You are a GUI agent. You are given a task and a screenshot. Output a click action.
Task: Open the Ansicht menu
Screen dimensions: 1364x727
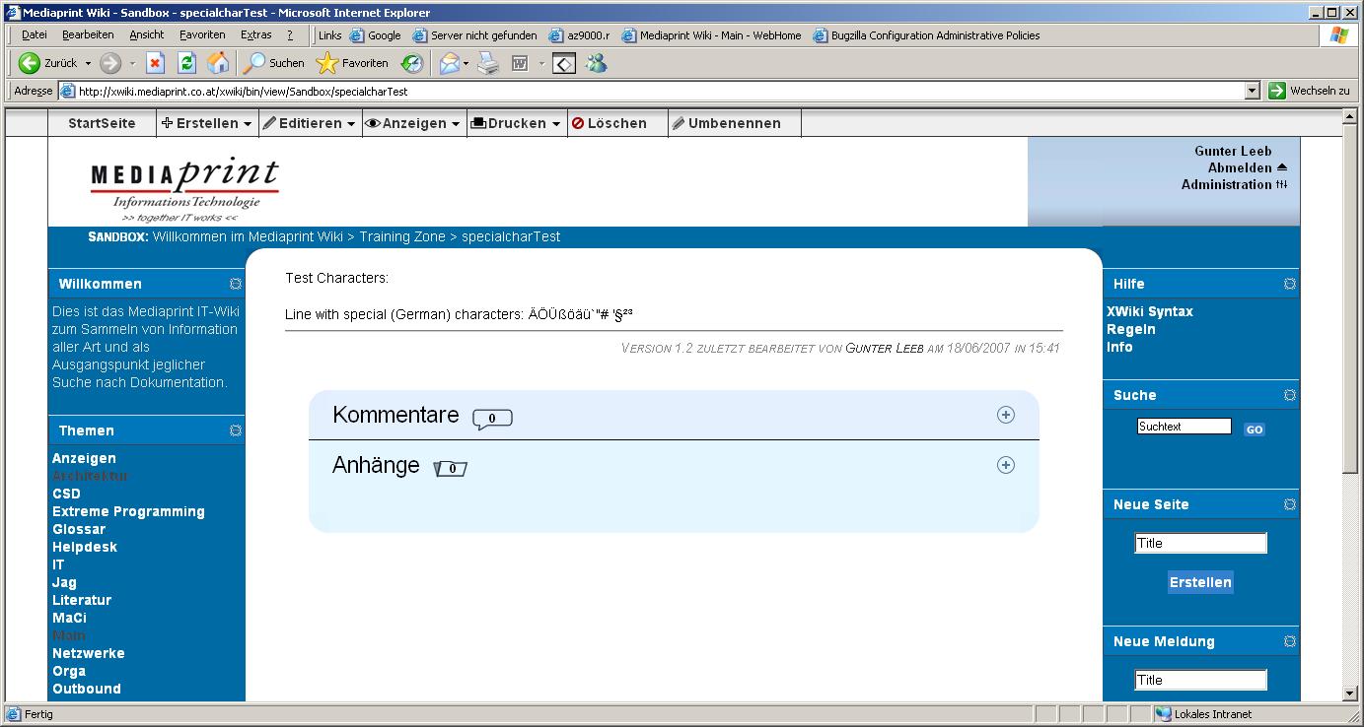147,35
